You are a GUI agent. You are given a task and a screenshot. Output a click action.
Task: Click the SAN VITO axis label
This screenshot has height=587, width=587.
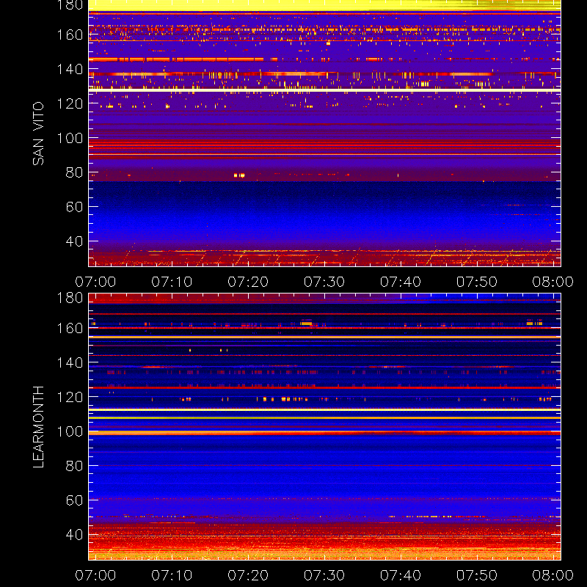pyautogui.click(x=38, y=134)
